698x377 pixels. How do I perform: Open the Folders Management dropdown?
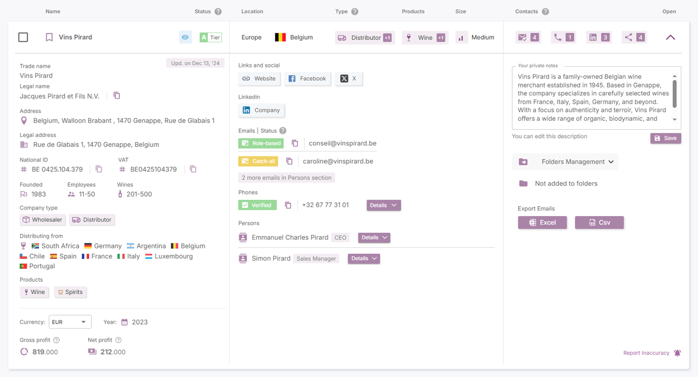(565, 161)
